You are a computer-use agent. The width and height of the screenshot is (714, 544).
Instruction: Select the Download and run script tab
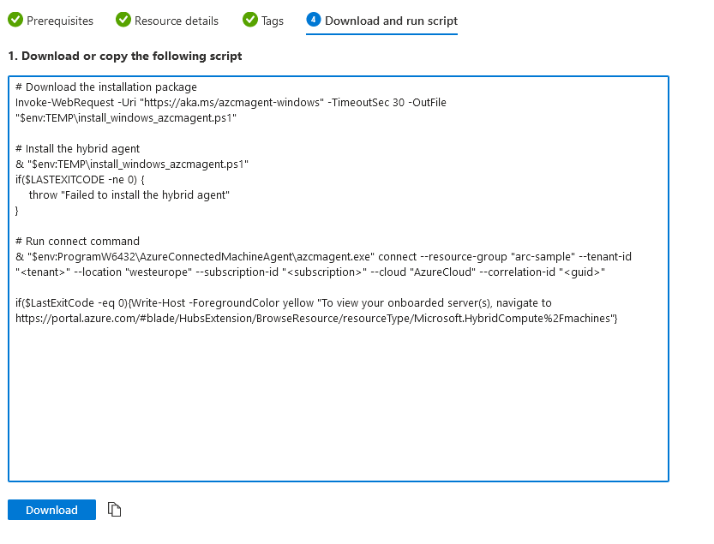[x=381, y=21]
